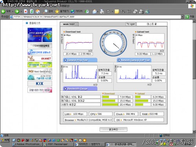Viewport: 196px width, 147px height.
Task: Switch to MSN Messenger taskbar window
Action: (x=58, y=144)
